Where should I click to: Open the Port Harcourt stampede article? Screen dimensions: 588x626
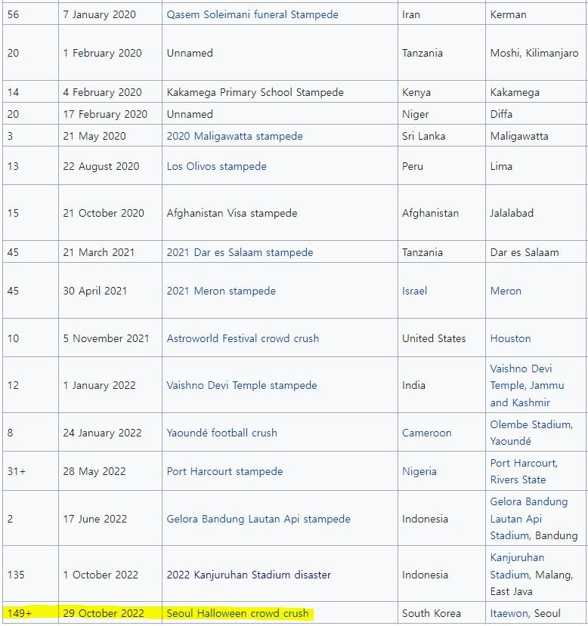pos(224,471)
